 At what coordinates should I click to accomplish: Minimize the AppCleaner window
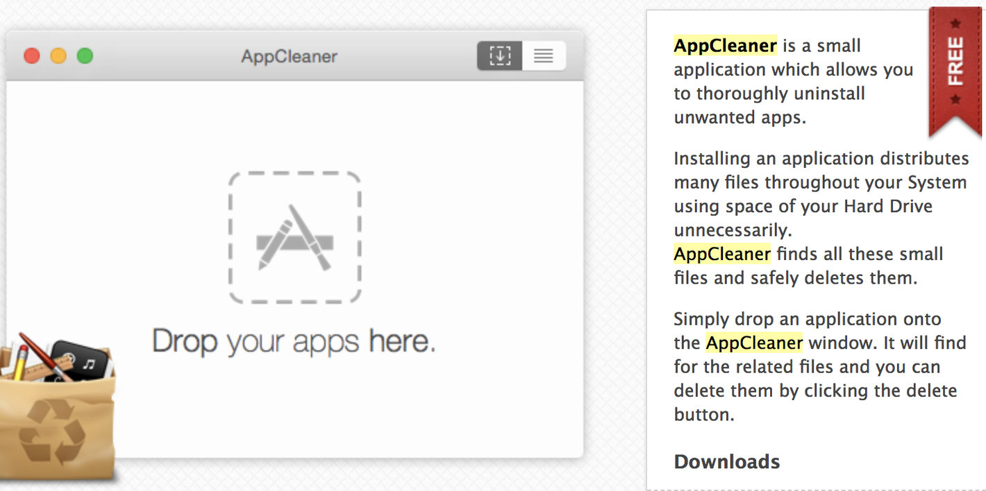click(x=58, y=56)
